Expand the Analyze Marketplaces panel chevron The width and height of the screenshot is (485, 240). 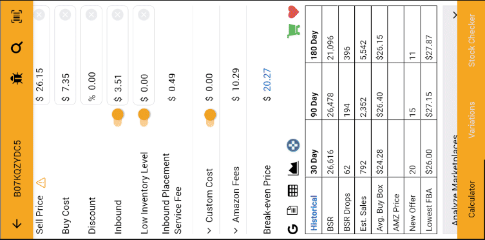click(x=455, y=15)
